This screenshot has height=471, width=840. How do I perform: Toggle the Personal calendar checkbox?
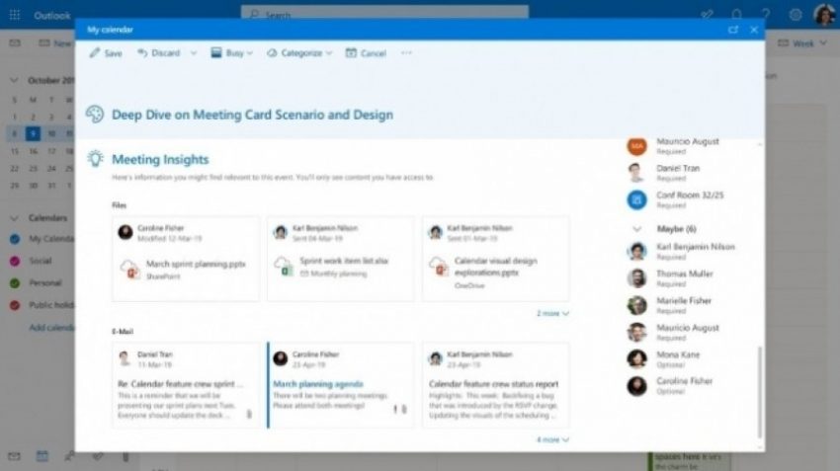click(x=15, y=282)
